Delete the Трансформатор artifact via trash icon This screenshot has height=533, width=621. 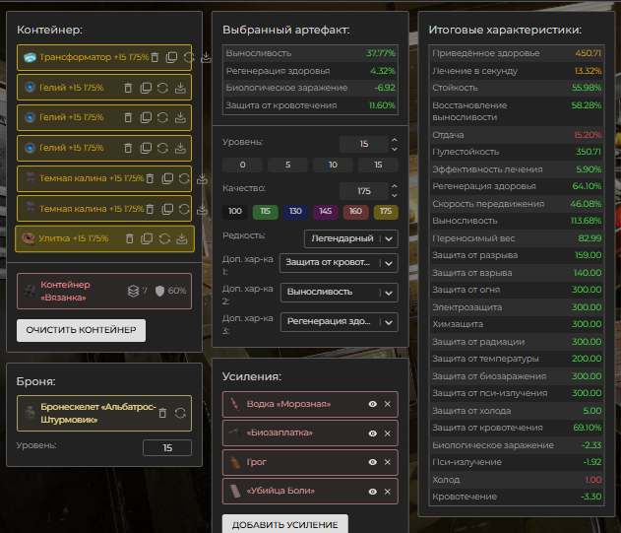coord(155,58)
